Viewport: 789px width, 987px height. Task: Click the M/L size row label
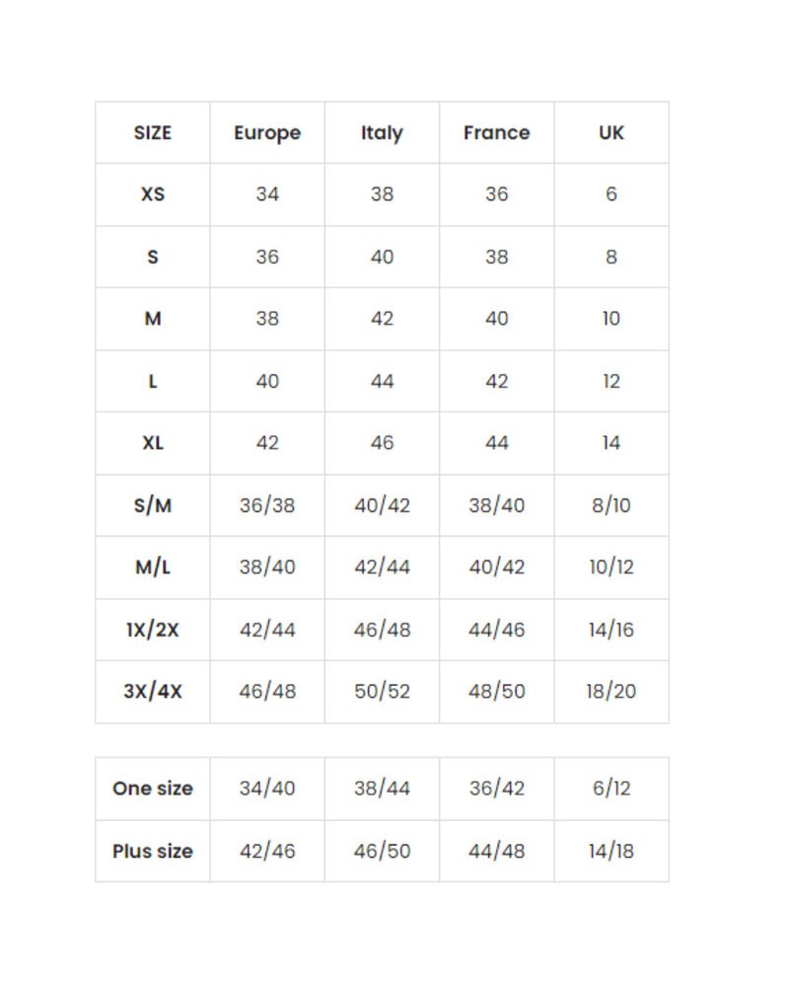point(153,568)
